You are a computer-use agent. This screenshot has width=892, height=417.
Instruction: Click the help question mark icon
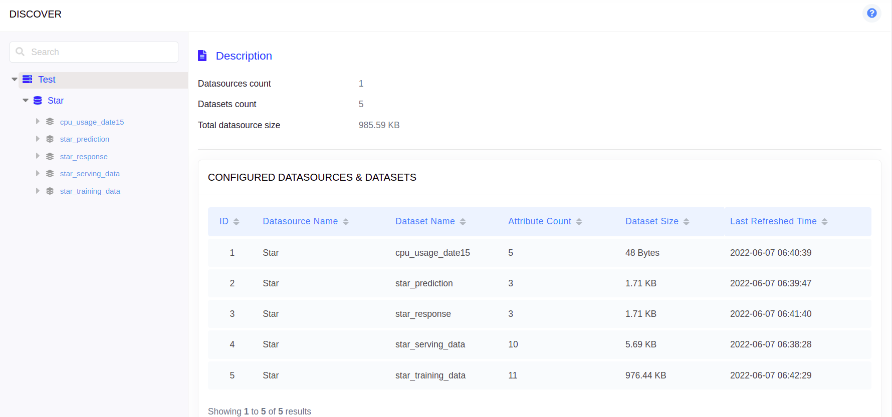pyautogui.click(x=871, y=13)
